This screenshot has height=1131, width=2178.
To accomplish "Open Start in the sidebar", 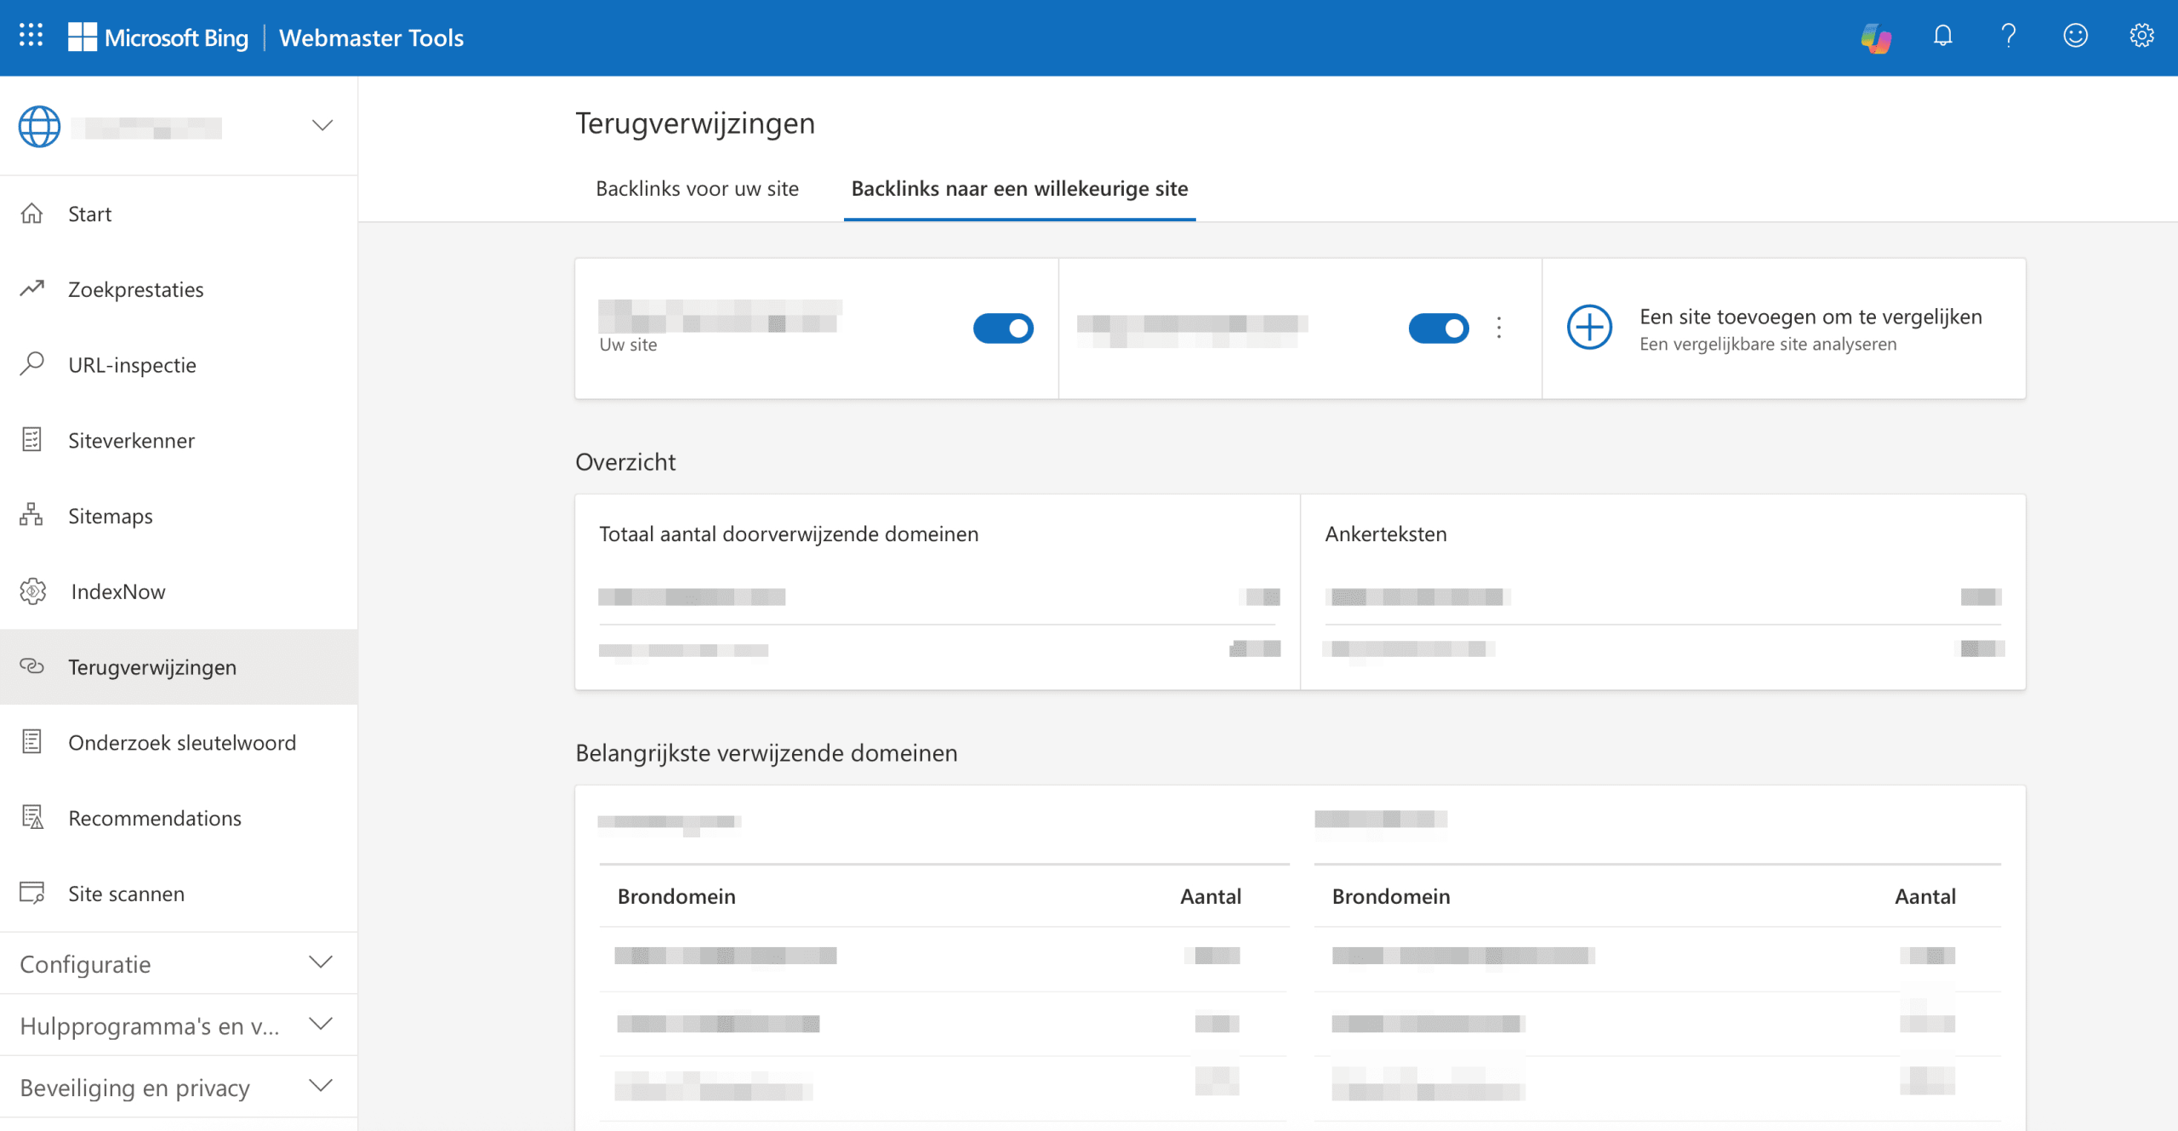I will tap(179, 214).
